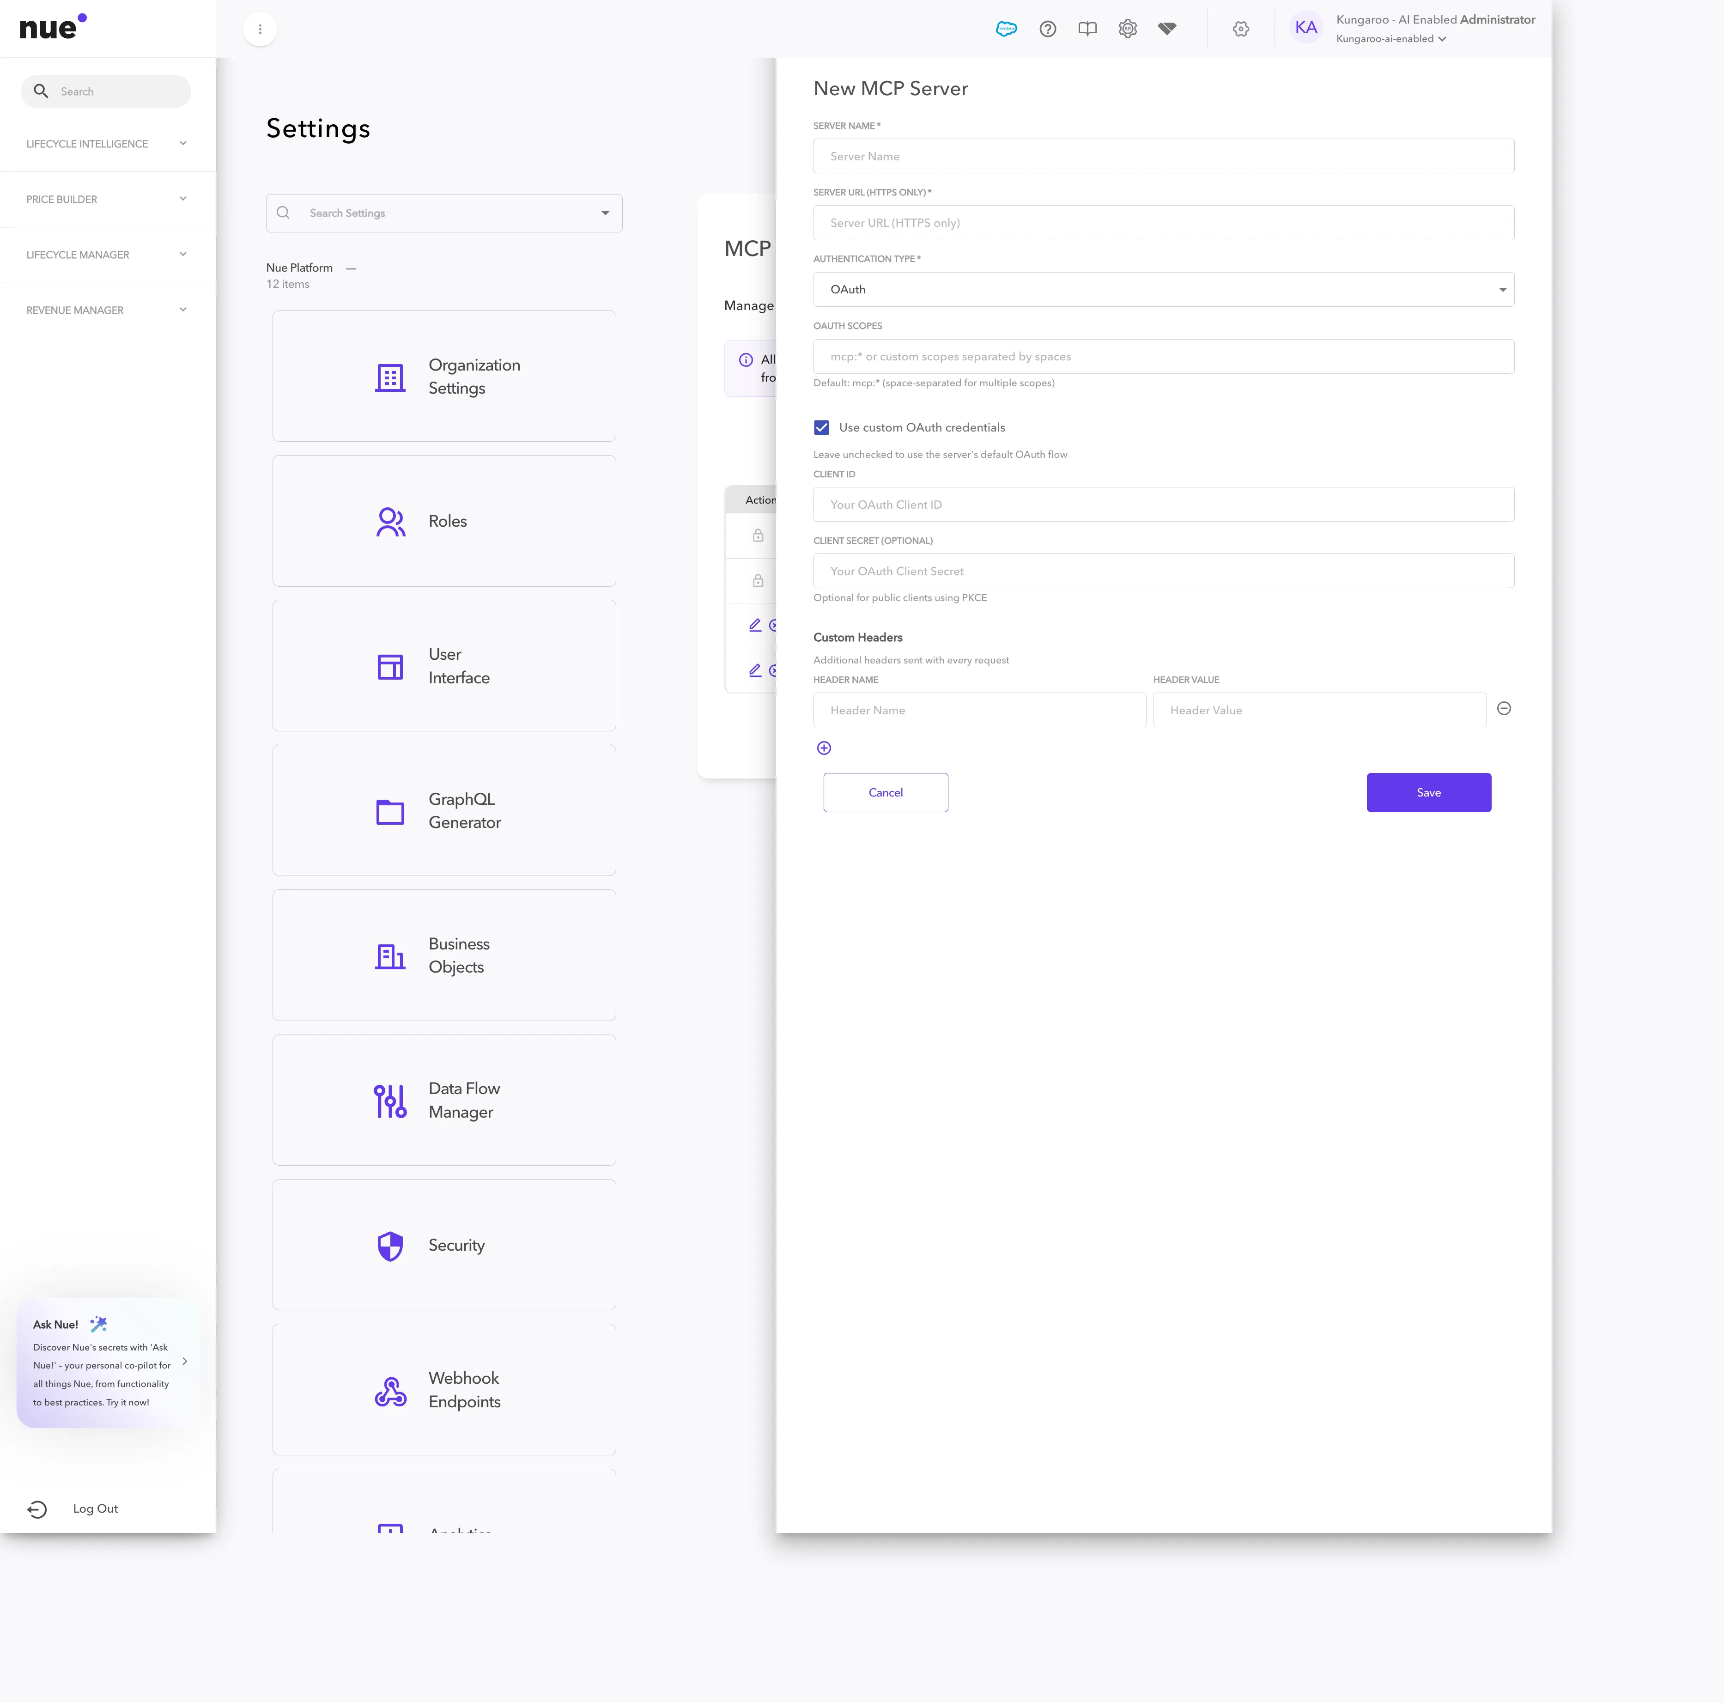Click the nue logo
This screenshot has width=1724, height=1703.
(x=54, y=27)
